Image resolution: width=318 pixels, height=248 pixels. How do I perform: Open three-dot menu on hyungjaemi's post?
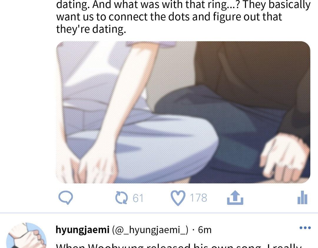point(305,228)
